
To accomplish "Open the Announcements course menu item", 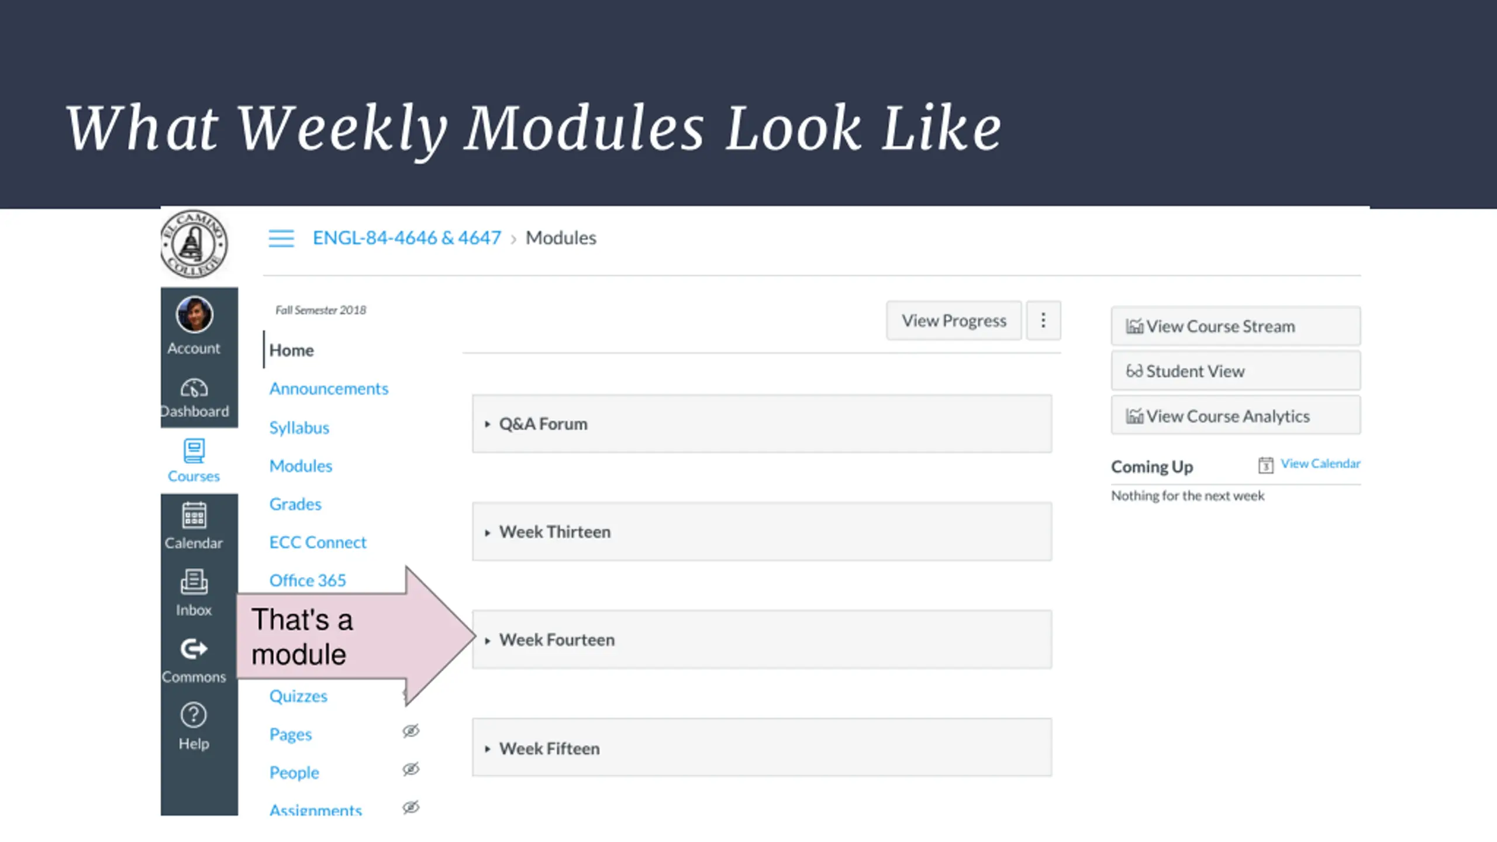I will point(329,389).
